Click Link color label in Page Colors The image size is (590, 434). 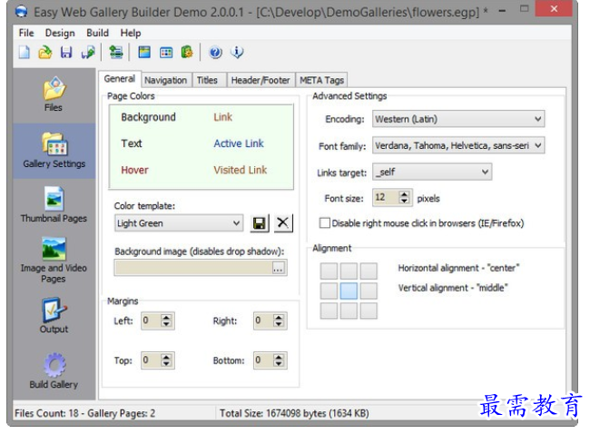222,117
